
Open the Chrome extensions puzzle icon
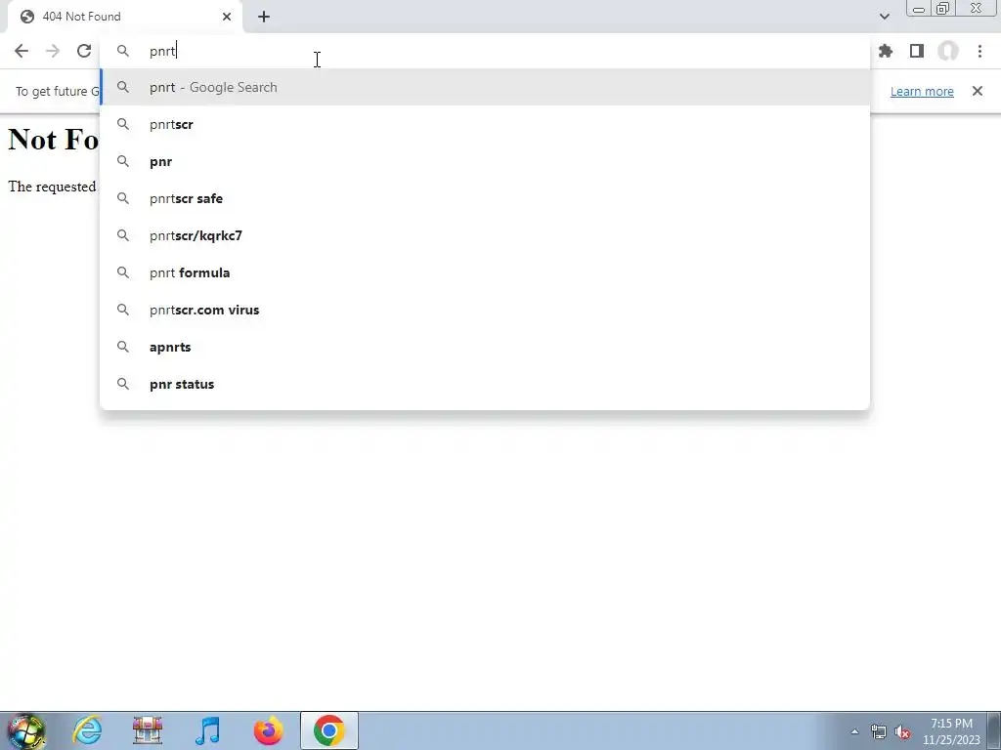(x=886, y=51)
